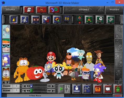
Task: Open the white map screen icon
Action: [108, 89]
